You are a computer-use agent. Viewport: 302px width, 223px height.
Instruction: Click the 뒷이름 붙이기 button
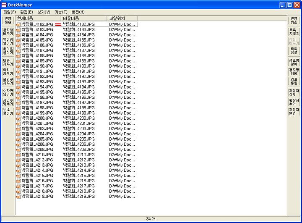point(8,51)
